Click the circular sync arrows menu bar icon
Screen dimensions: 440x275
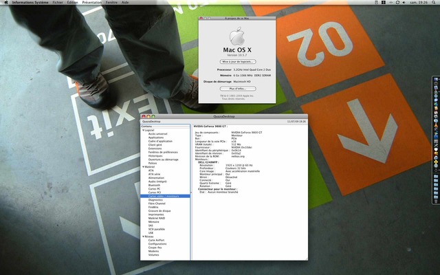click(397, 2)
